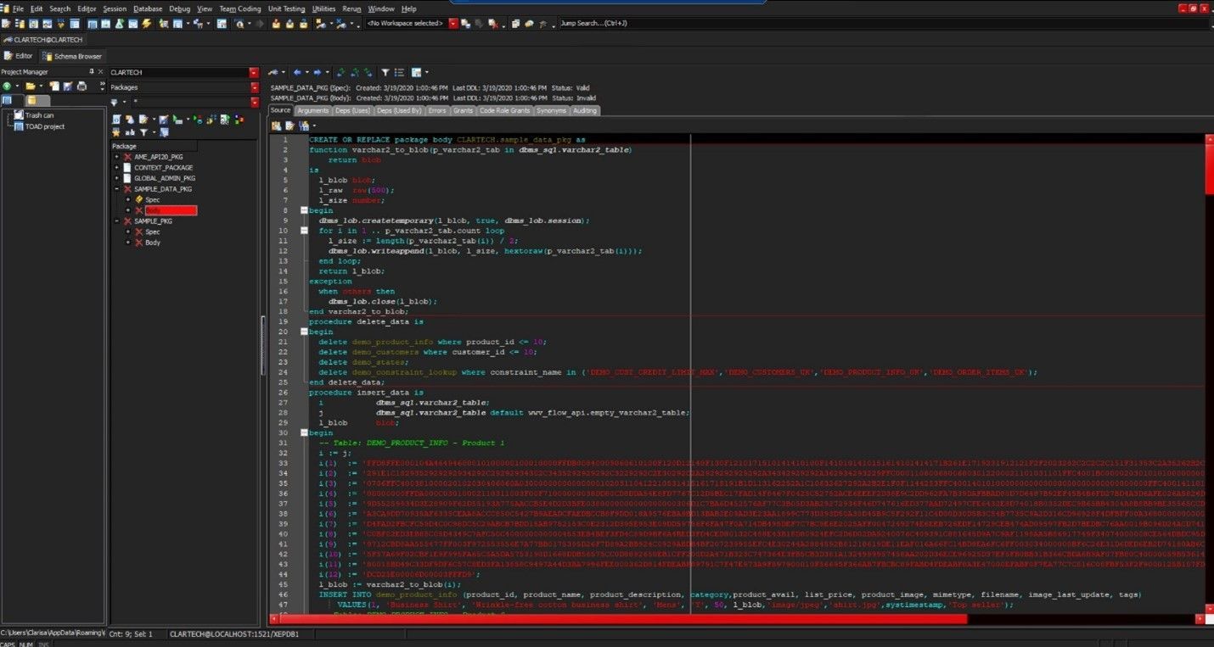Click the list view icon beside the funnel

399,73
